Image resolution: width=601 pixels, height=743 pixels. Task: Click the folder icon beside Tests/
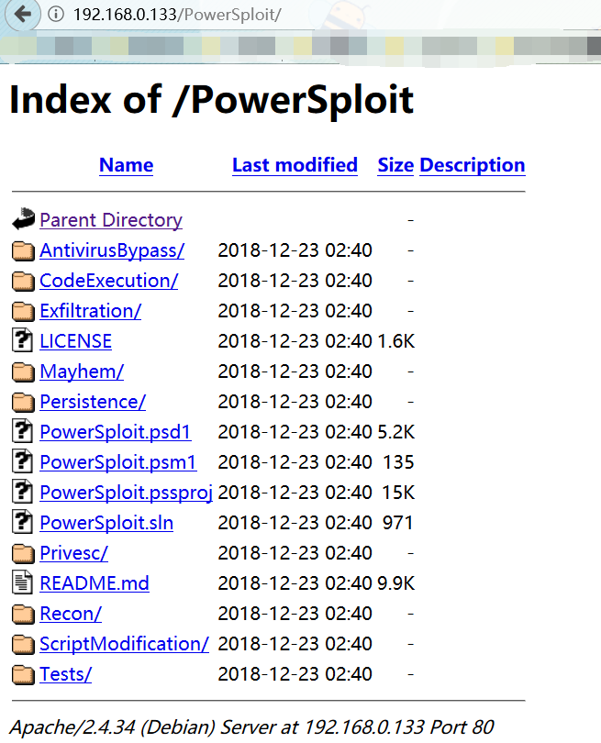(x=23, y=675)
